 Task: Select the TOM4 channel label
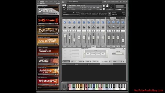(93, 47)
